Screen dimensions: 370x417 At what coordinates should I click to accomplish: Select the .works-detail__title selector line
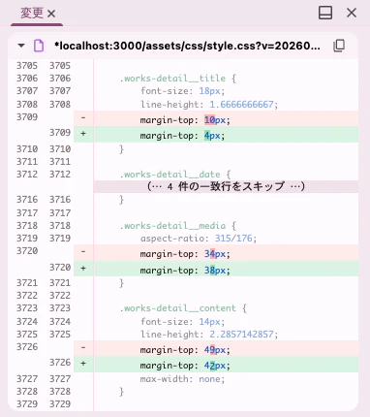[178, 79]
